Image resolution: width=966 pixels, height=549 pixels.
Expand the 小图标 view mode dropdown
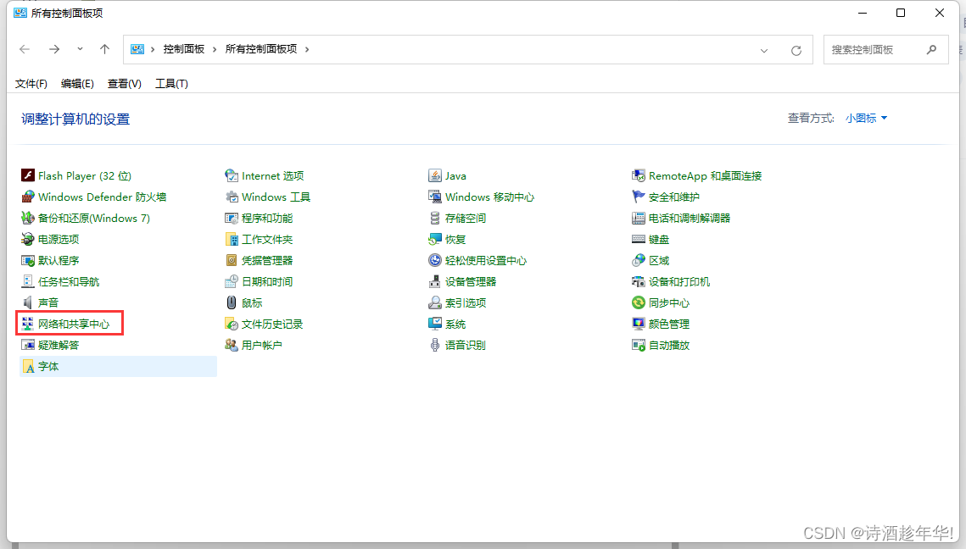[866, 118]
